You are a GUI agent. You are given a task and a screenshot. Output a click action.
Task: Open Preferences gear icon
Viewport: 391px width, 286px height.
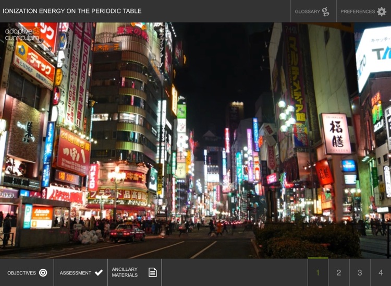tap(381, 11)
